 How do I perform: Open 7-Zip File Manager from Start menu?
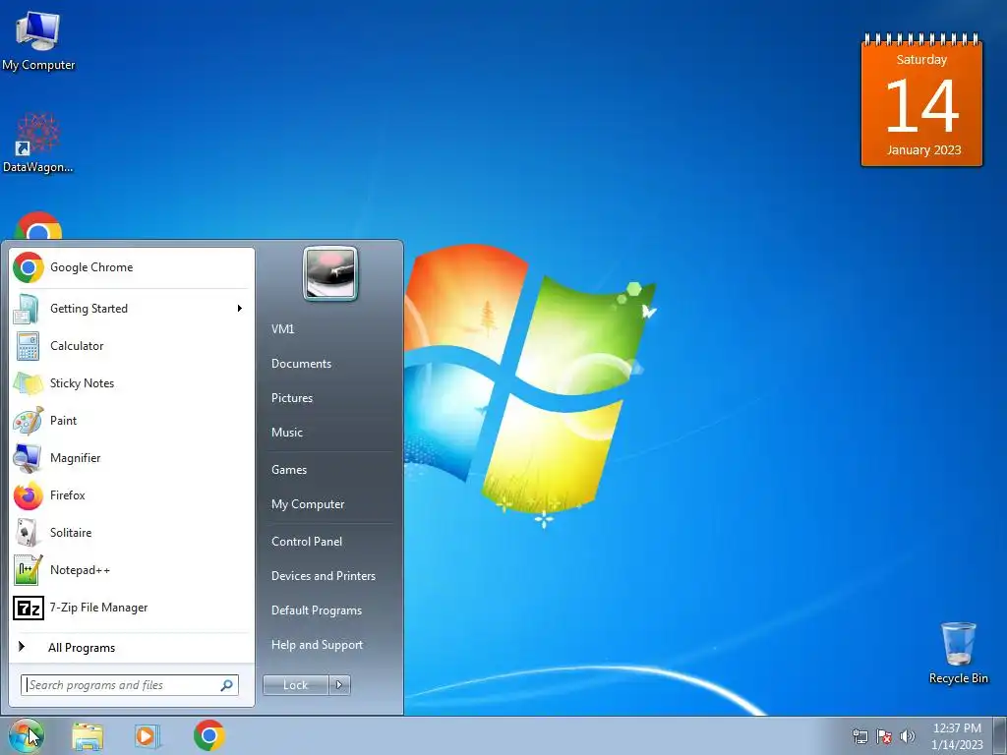point(131,608)
